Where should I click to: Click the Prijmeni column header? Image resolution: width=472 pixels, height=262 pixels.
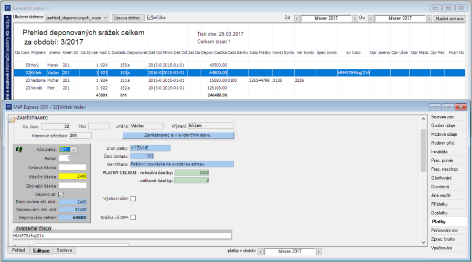pos(38,52)
